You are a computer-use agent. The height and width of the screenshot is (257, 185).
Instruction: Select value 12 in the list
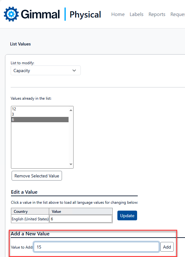(40, 109)
